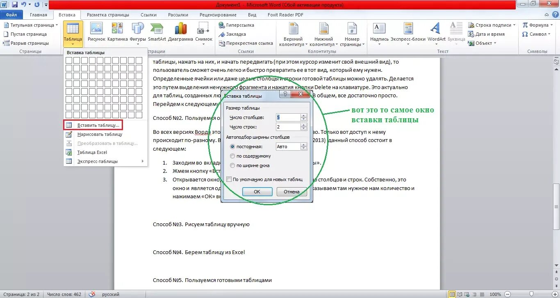Open the Объект dropdown
Viewport: 560px width, 298px height.
pyautogui.click(x=495, y=43)
